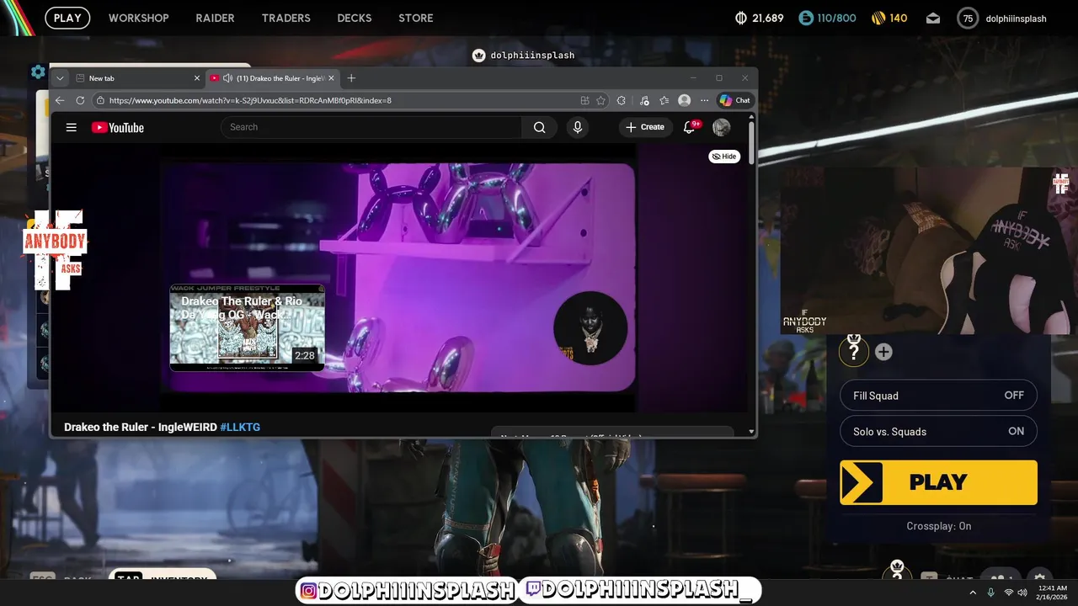Mute tab via speaker icon on YouTube tab

point(227,78)
